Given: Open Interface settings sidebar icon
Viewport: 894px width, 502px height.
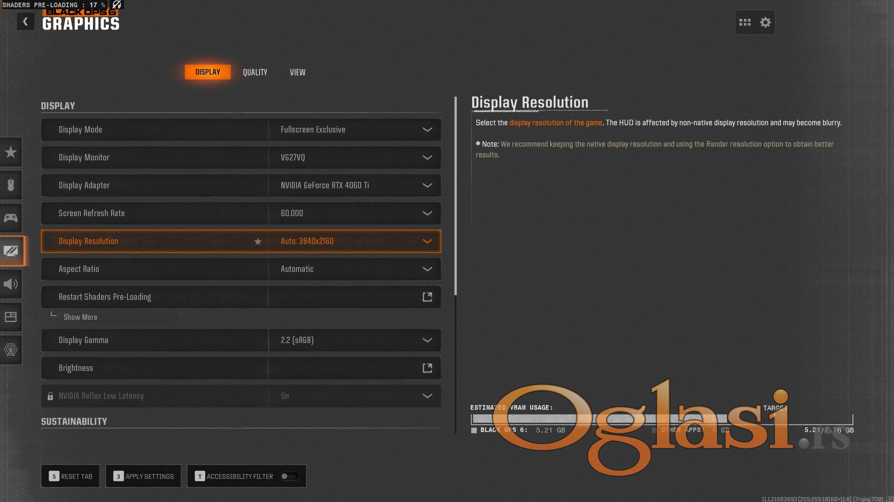Looking at the screenshot, I should click(x=11, y=317).
